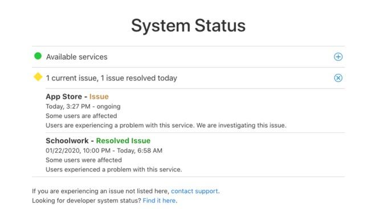Expand Available services with plus icon

click(x=338, y=57)
